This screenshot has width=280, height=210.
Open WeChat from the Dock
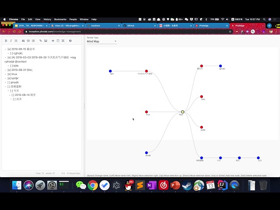[81, 185]
